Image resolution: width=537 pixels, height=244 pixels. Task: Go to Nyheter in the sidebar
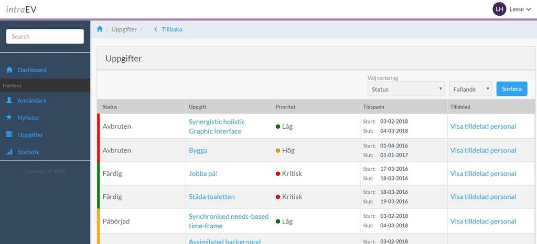(x=28, y=118)
